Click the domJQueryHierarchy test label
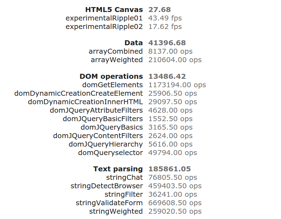This screenshot has height=219, width=281. point(106,144)
